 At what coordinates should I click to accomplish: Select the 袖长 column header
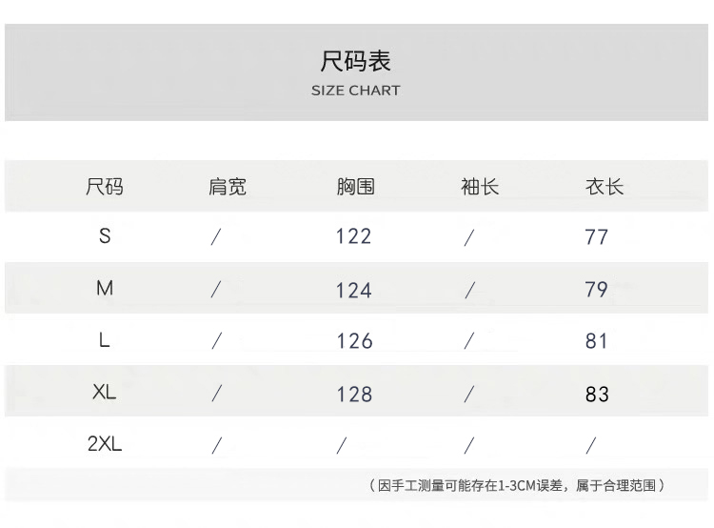click(x=480, y=187)
